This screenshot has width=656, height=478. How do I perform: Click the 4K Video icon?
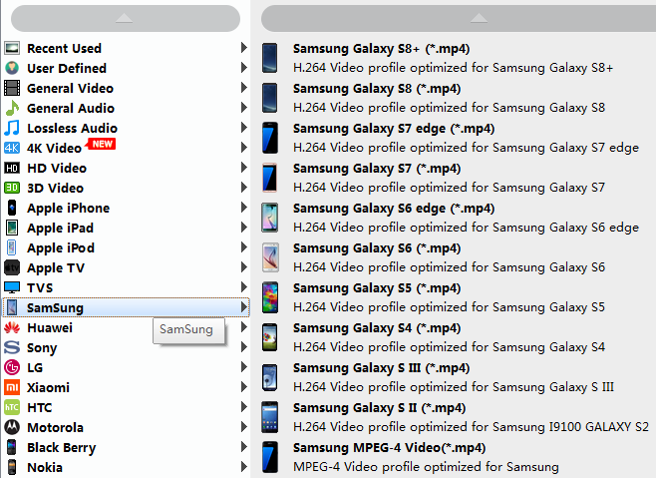point(12,148)
